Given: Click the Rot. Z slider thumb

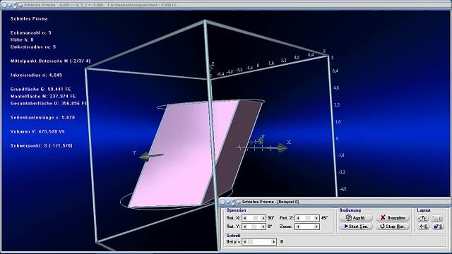Looking at the screenshot, I should 308,218.
